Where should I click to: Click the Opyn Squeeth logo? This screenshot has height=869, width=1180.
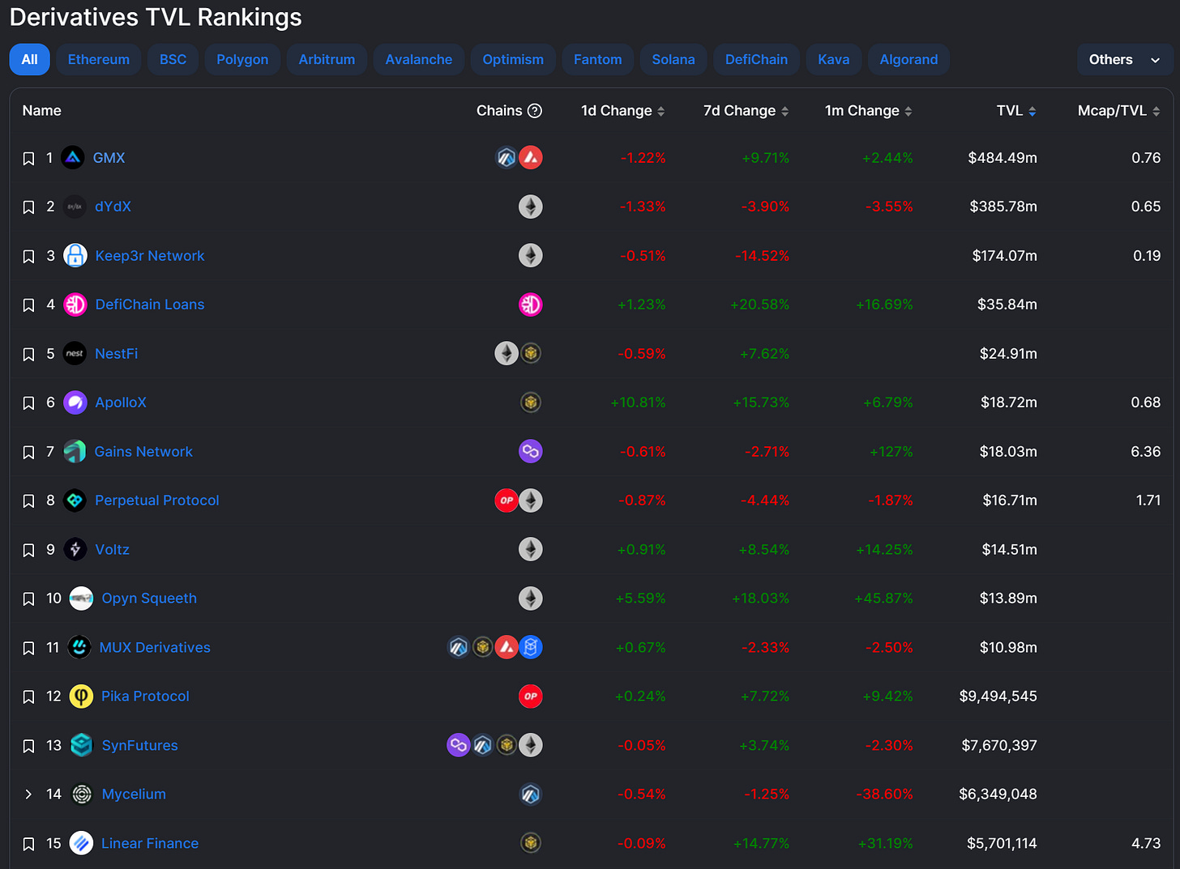point(81,599)
